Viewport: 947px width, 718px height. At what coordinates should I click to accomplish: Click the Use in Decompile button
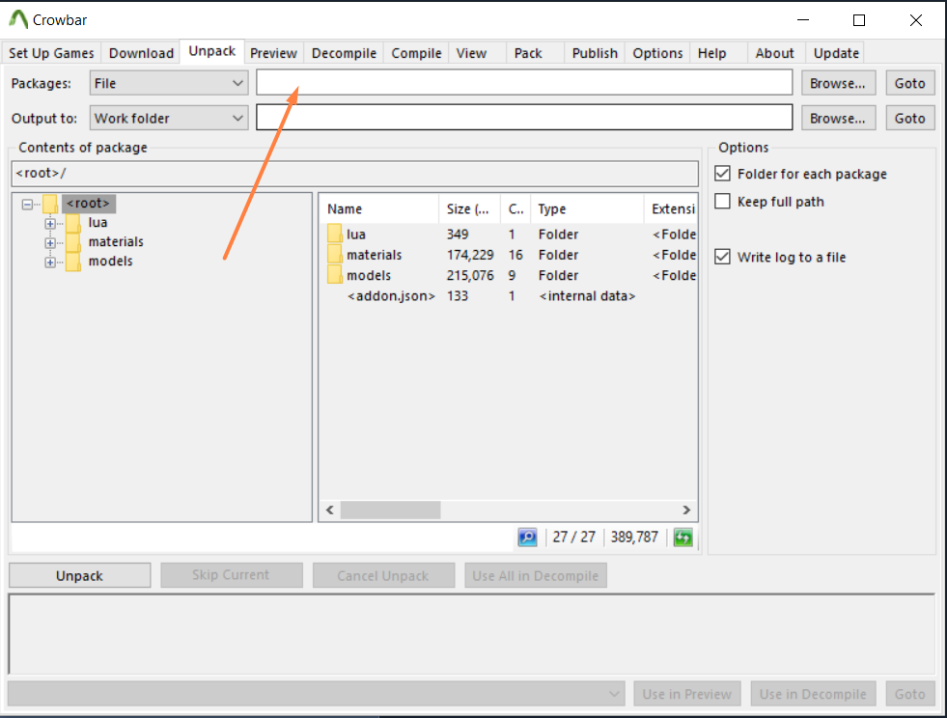coord(813,694)
